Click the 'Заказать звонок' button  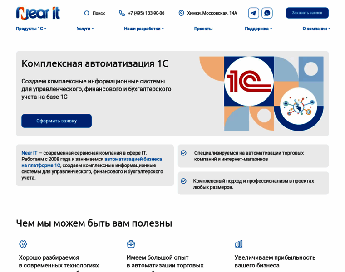pyautogui.click(x=307, y=13)
